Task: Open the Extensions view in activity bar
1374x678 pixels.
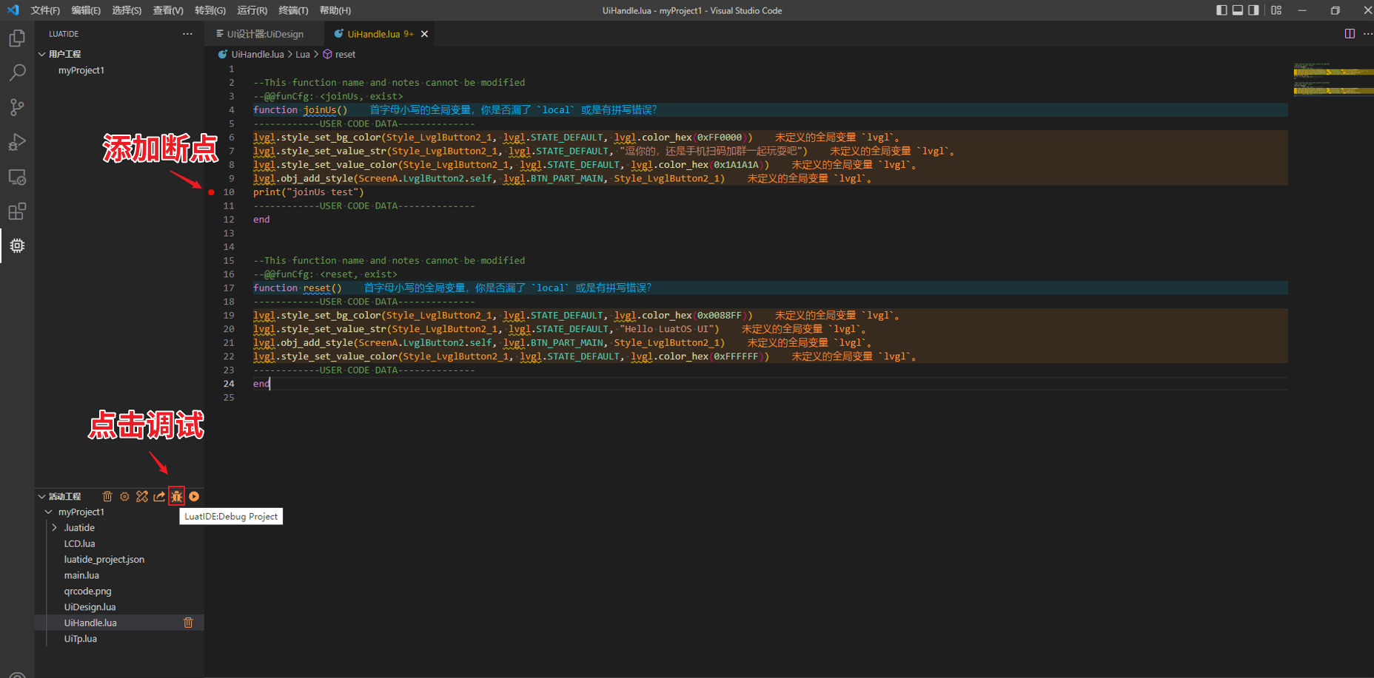Action: (17, 211)
